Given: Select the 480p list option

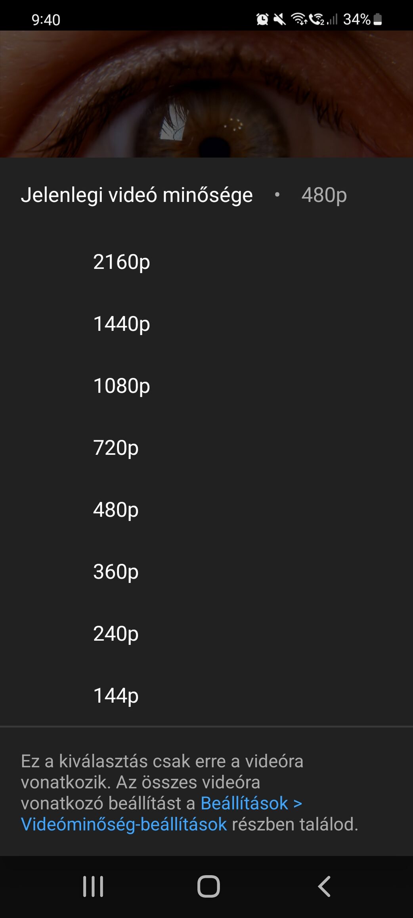Looking at the screenshot, I should point(116,510).
